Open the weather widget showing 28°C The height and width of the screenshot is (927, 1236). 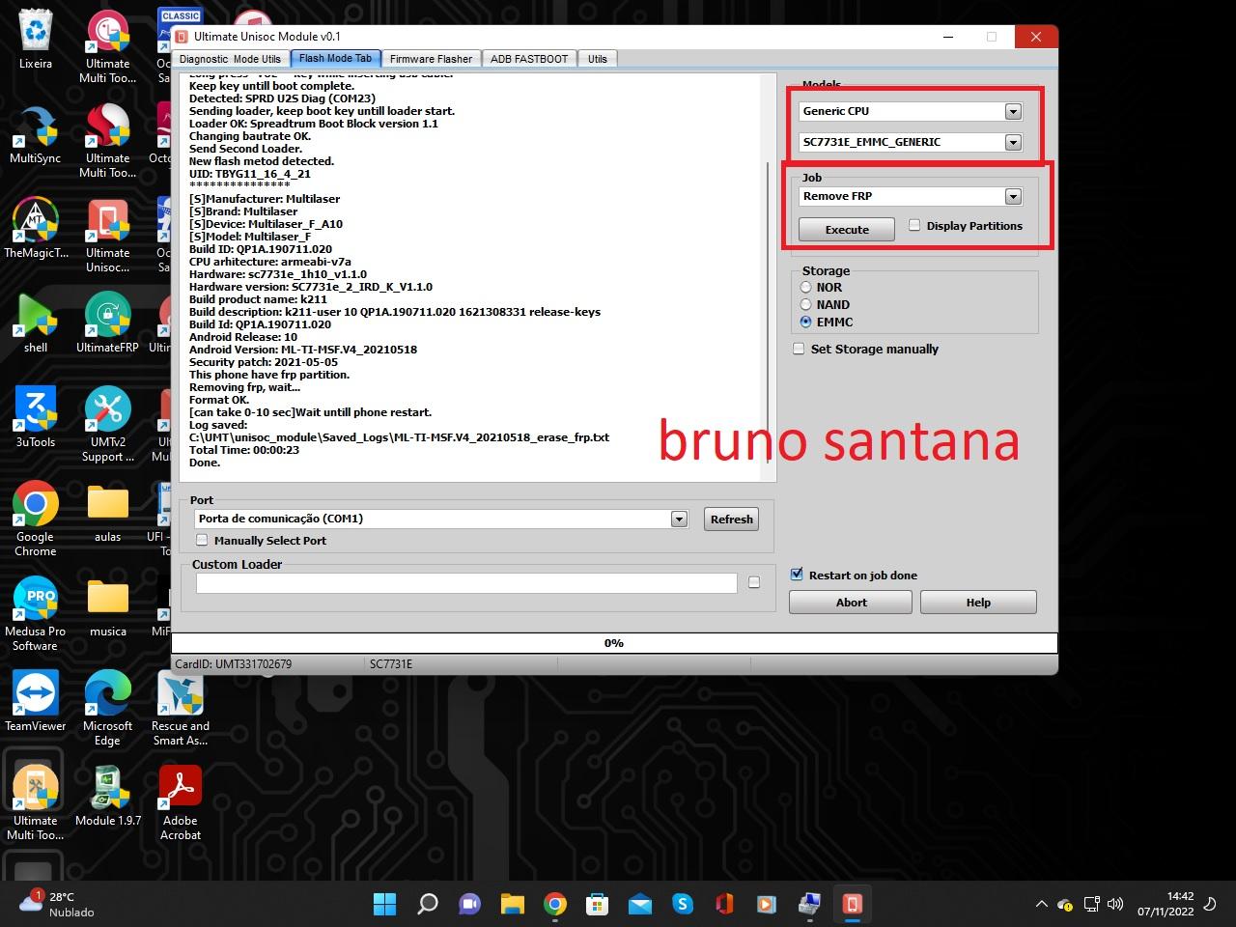tap(58, 904)
